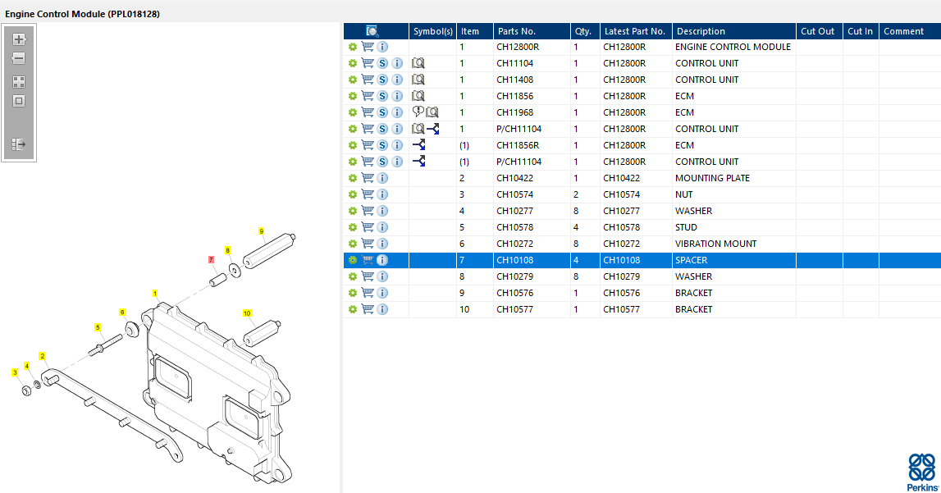Click the Cut Out column header
Image resolution: width=941 pixels, height=493 pixels.
(x=820, y=31)
